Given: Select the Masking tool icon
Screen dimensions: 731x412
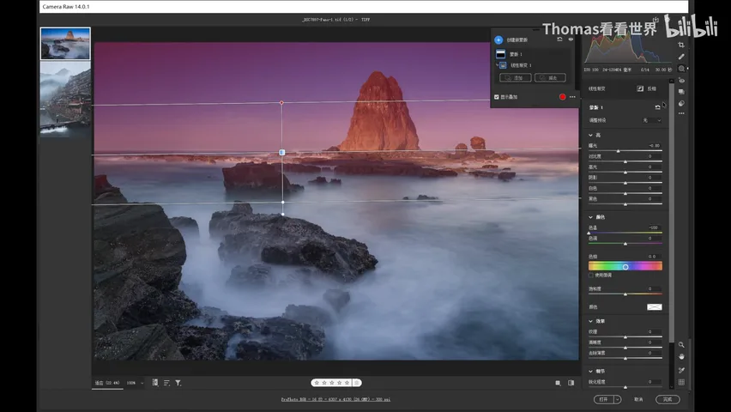Looking at the screenshot, I should 681,69.
